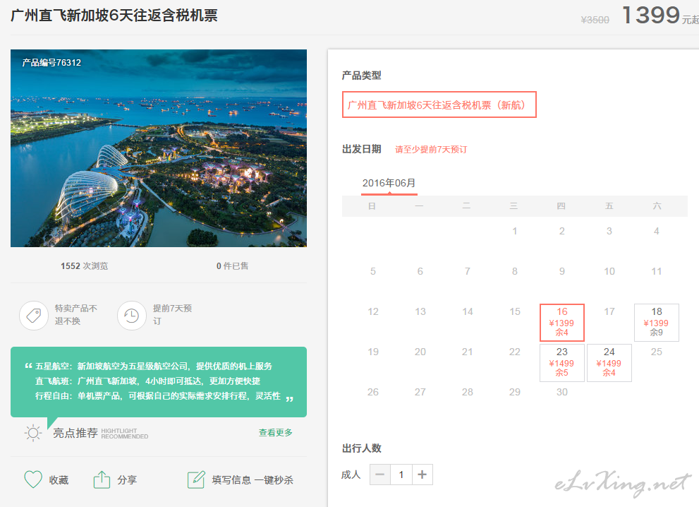Click the share upload icon
The image size is (699, 507).
[102, 479]
